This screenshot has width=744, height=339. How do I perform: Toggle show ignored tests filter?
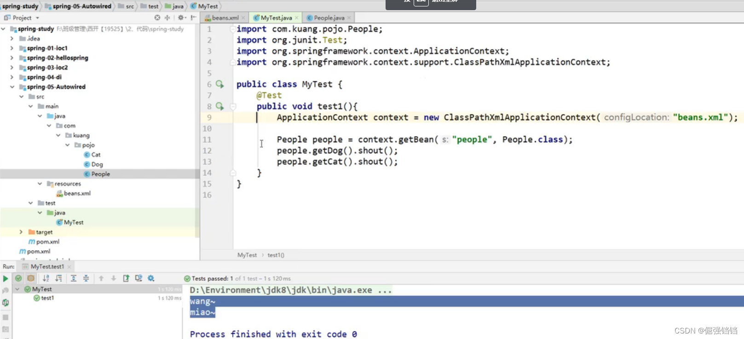tap(31, 278)
